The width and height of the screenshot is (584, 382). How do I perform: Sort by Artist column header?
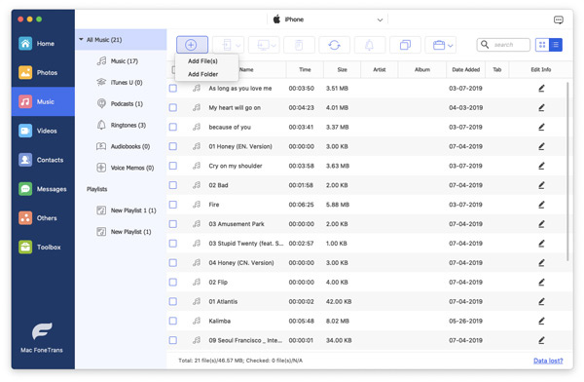(x=380, y=70)
